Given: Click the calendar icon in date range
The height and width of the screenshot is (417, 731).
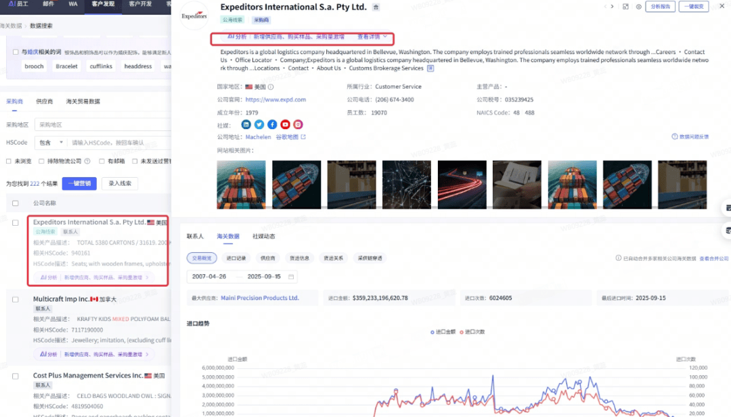Looking at the screenshot, I should tap(291, 277).
